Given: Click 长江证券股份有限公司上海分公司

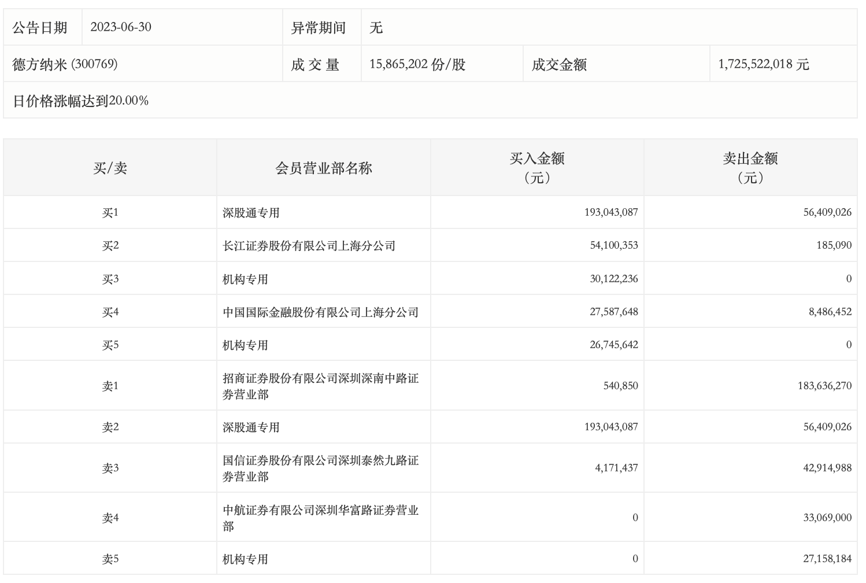Looking at the screenshot, I should [309, 246].
